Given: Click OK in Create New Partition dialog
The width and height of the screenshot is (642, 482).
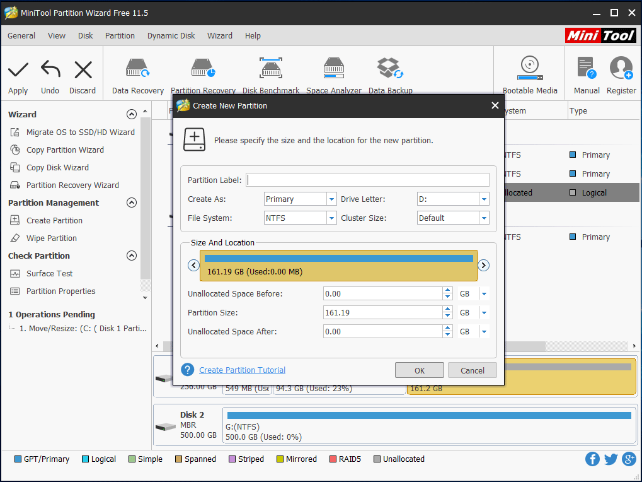Looking at the screenshot, I should pyautogui.click(x=419, y=370).
